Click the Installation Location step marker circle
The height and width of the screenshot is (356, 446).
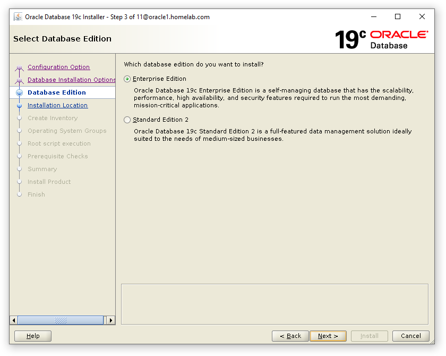[20, 105]
